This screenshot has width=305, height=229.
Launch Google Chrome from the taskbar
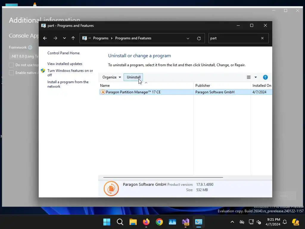(x=159, y=222)
